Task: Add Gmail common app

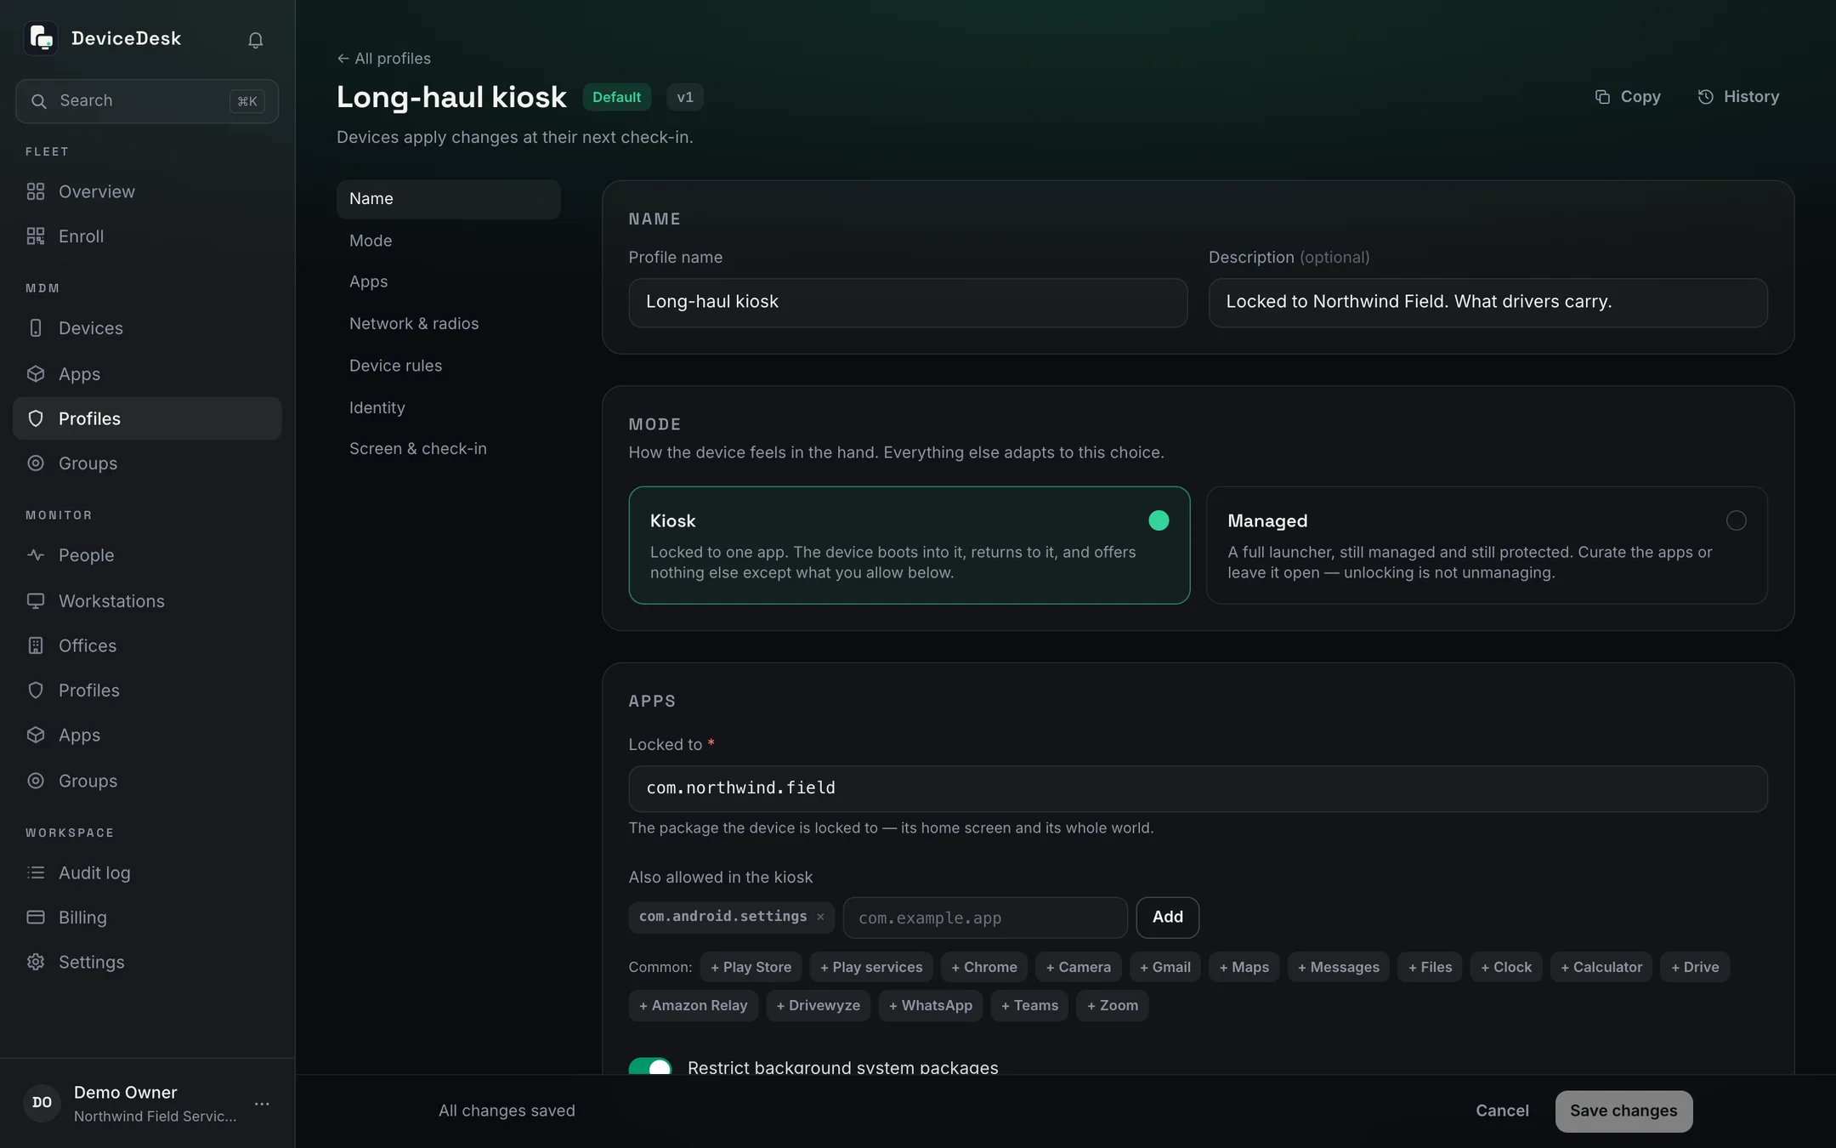Action: (x=1165, y=967)
